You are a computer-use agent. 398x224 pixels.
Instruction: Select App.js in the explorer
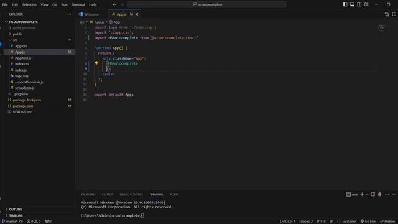pos(20,52)
